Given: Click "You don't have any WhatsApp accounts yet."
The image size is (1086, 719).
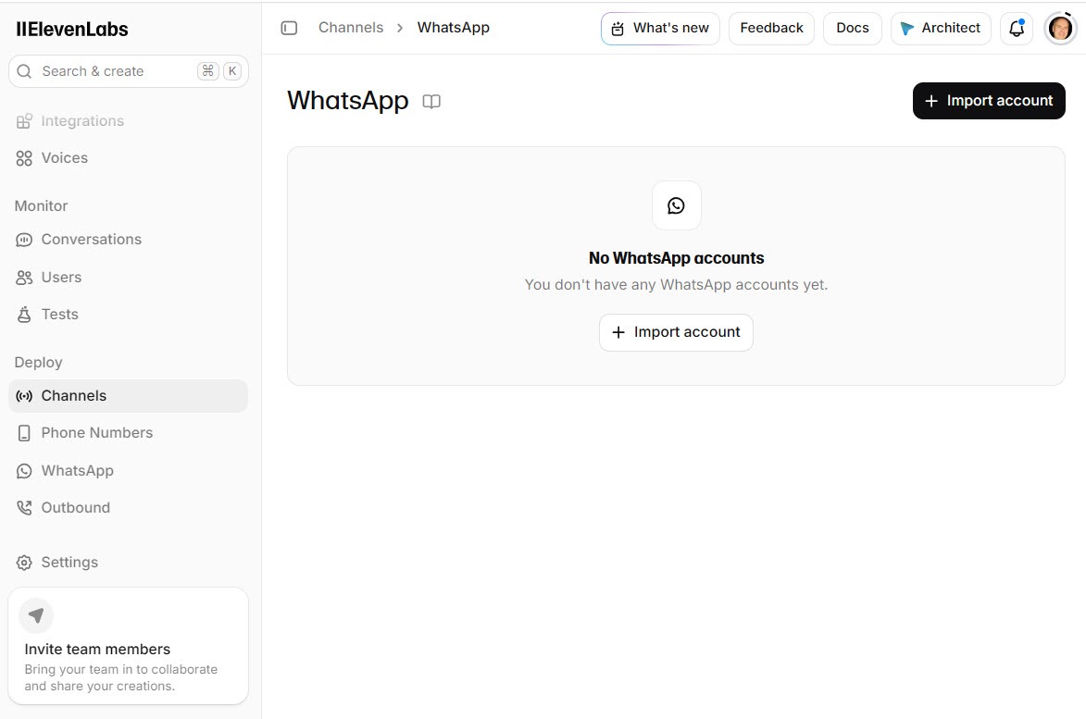Looking at the screenshot, I should pyautogui.click(x=676, y=285).
